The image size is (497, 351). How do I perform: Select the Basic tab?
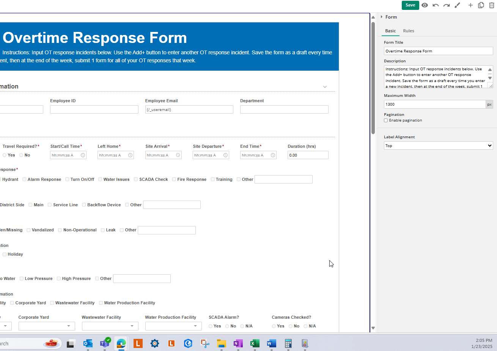[x=390, y=31]
